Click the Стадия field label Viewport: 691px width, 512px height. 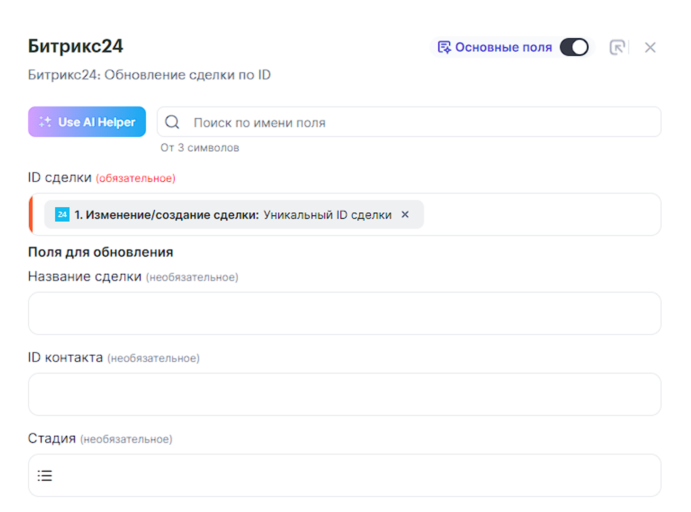click(52, 438)
